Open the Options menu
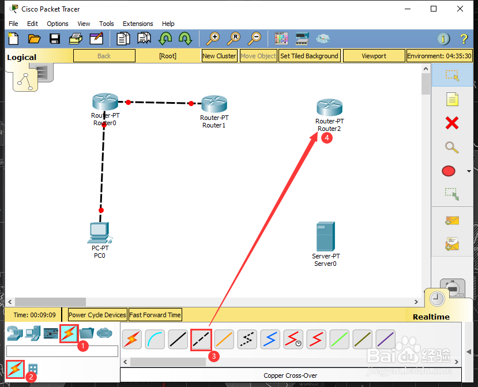Viewport: 478px width, 387px height. coord(57,24)
